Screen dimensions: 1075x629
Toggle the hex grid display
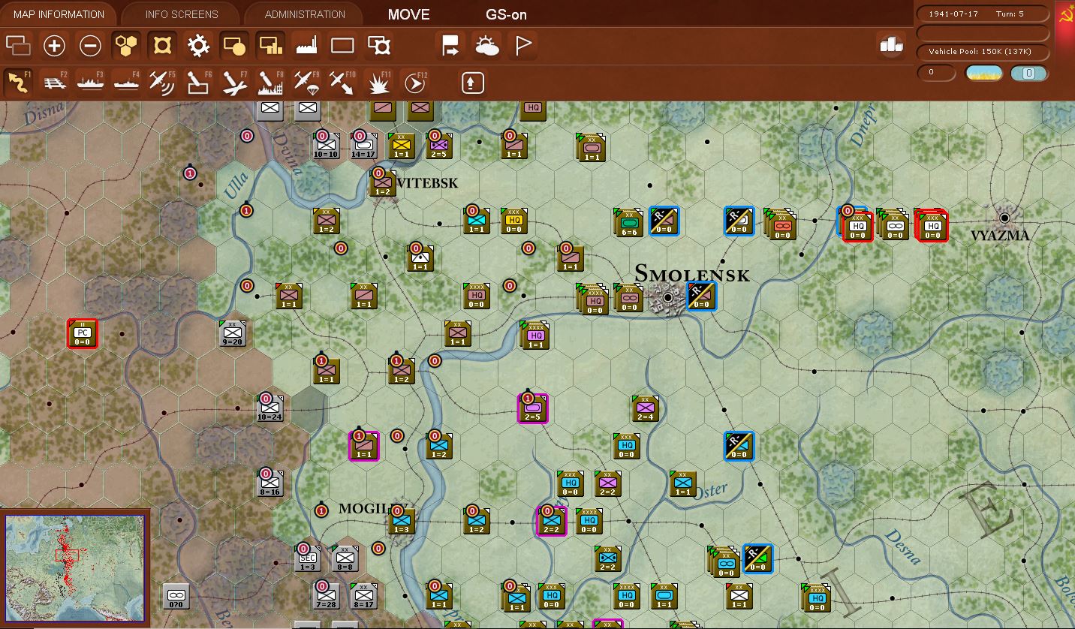click(x=125, y=45)
